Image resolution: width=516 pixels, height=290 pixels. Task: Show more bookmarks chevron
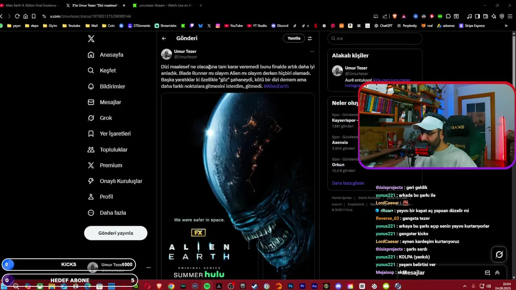pyautogui.click(x=506, y=25)
